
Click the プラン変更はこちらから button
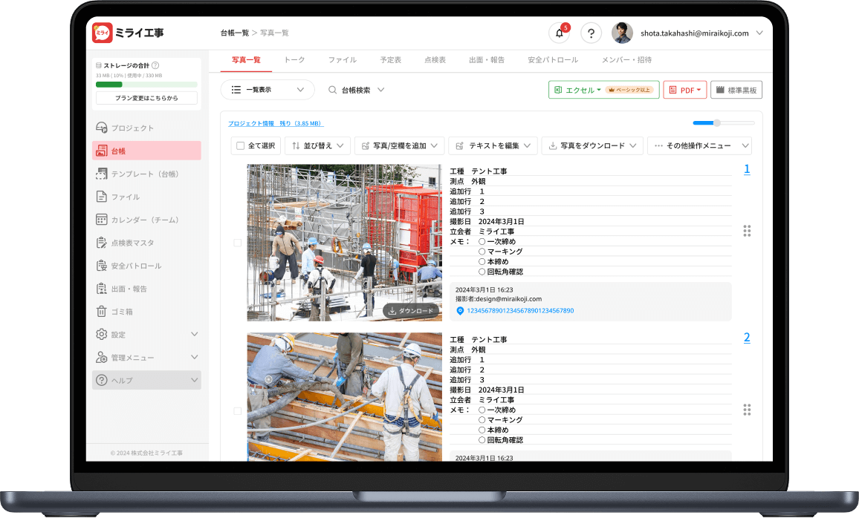tap(146, 98)
